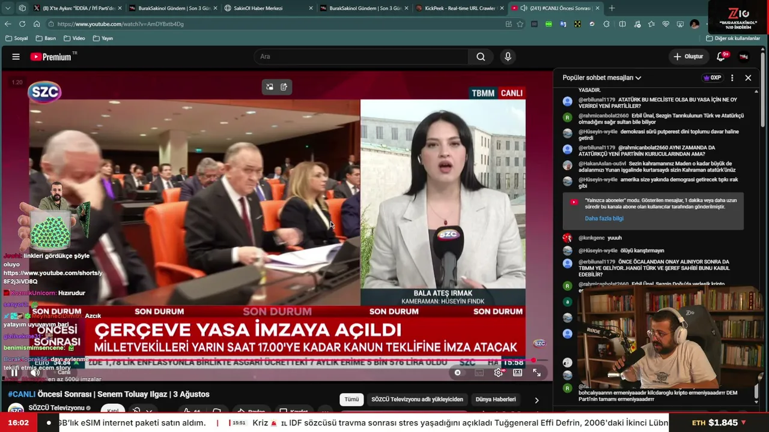This screenshot has width=769, height=432.
Task: Switch to the SakinOl Haber Merkezi tab
Action: tap(269, 8)
